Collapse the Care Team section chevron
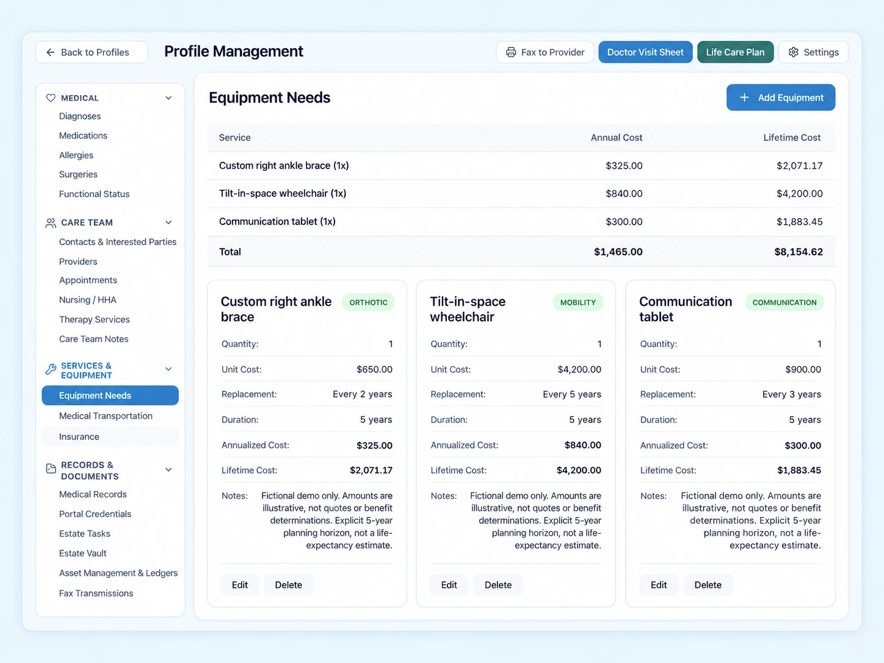 pos(168,223)
